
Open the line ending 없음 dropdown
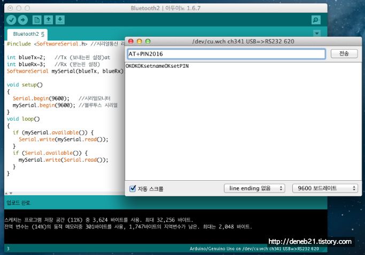click(254, 188)
